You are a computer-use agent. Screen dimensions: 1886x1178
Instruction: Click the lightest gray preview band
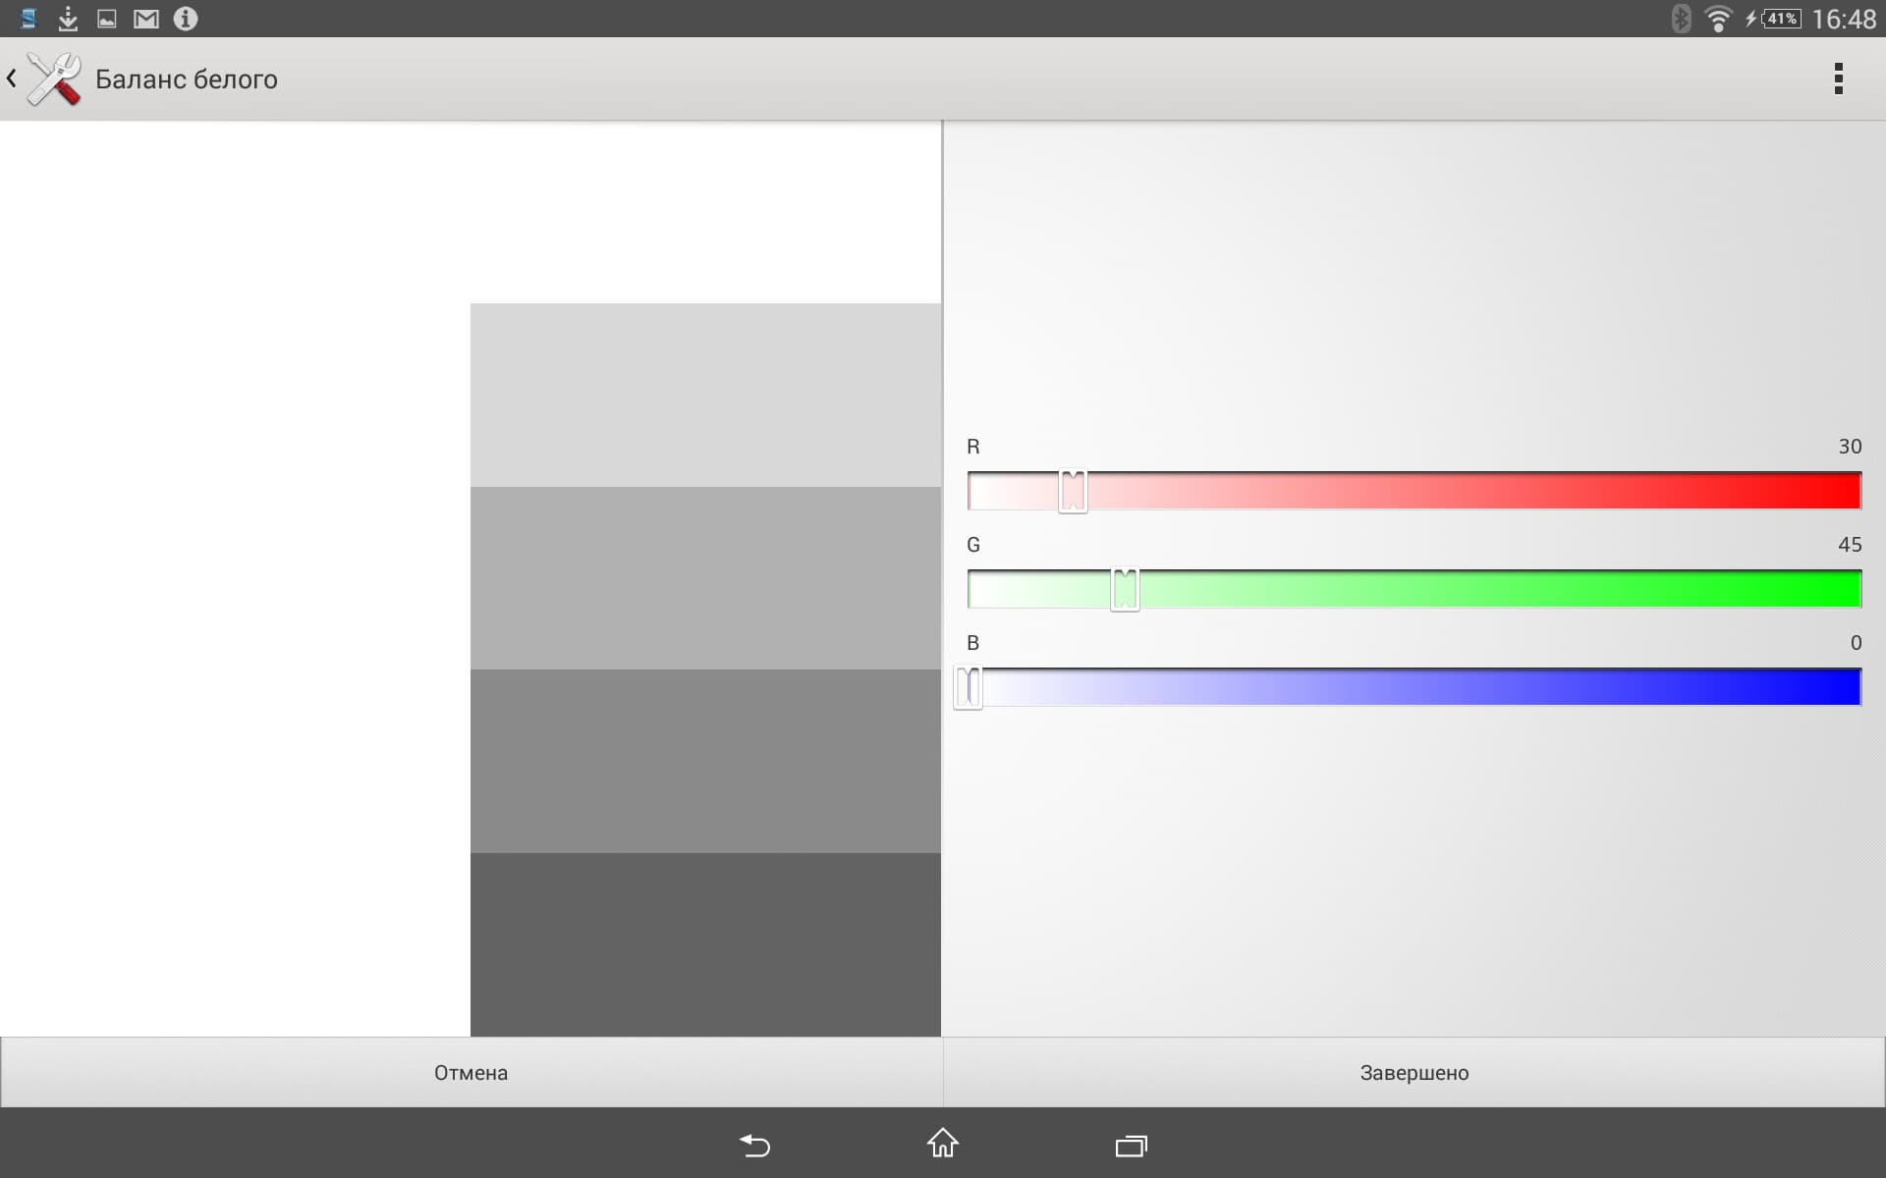click(x=705, y=395)
